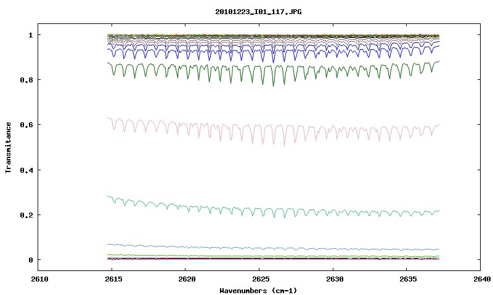Click the y-axis tick label 0
This screenshot has width=493, height=295.
pyautogui.click(x=30, y=260)
